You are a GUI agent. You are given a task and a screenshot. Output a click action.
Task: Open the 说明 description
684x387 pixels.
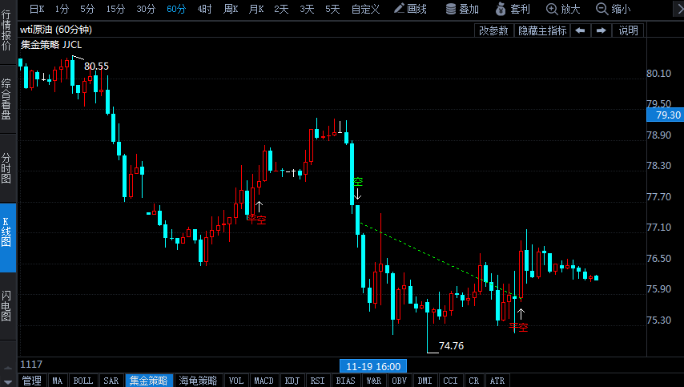coord(628,30)
